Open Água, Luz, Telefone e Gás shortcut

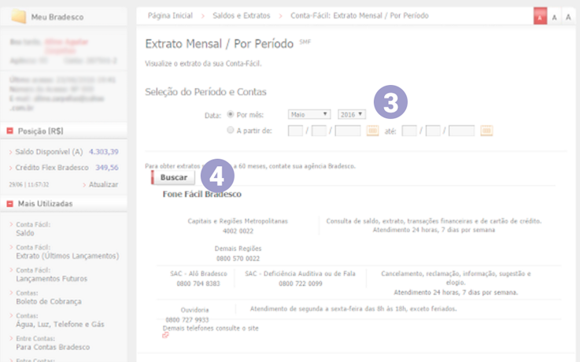coord(60,324)
